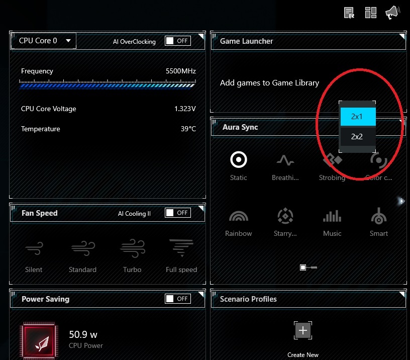Open size menu on the CPU Core panel corner
The width and height of the screenshot is (410, 360).
click(x=201, y=36)
